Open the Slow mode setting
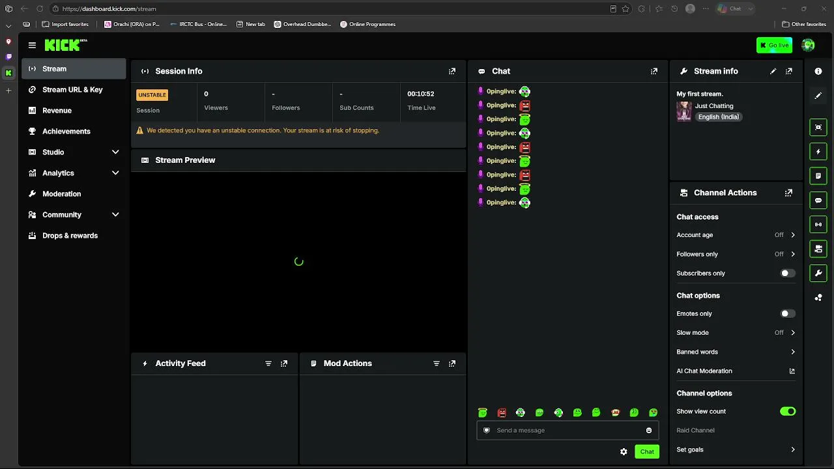Screen dimensions: 834x469 [736, 332]
